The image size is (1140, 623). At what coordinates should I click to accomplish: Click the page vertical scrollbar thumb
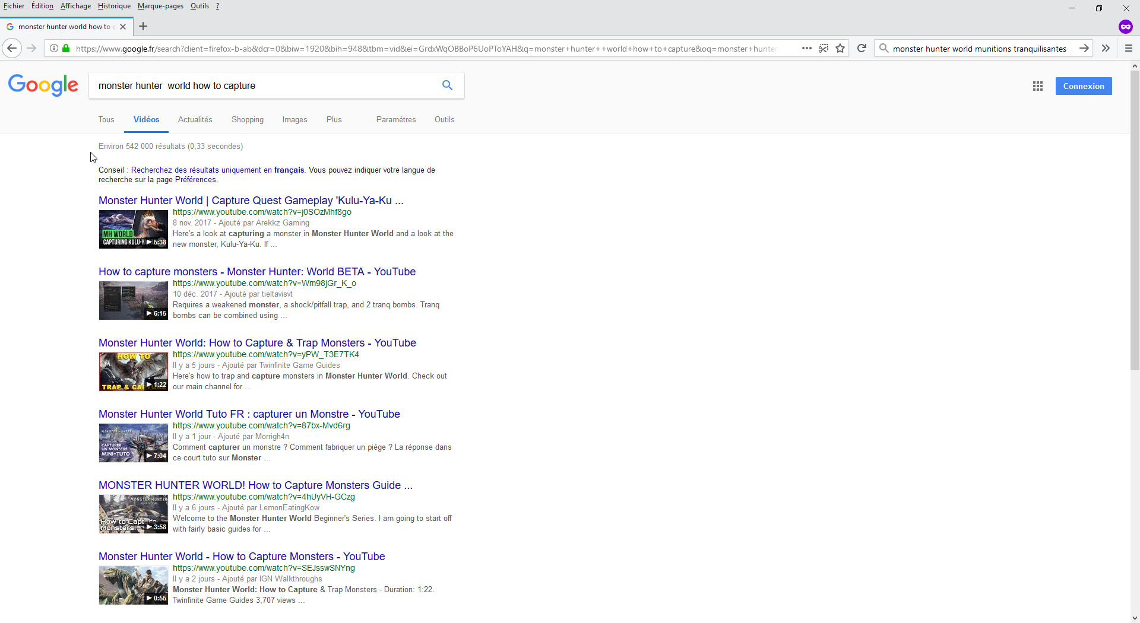1135,221
